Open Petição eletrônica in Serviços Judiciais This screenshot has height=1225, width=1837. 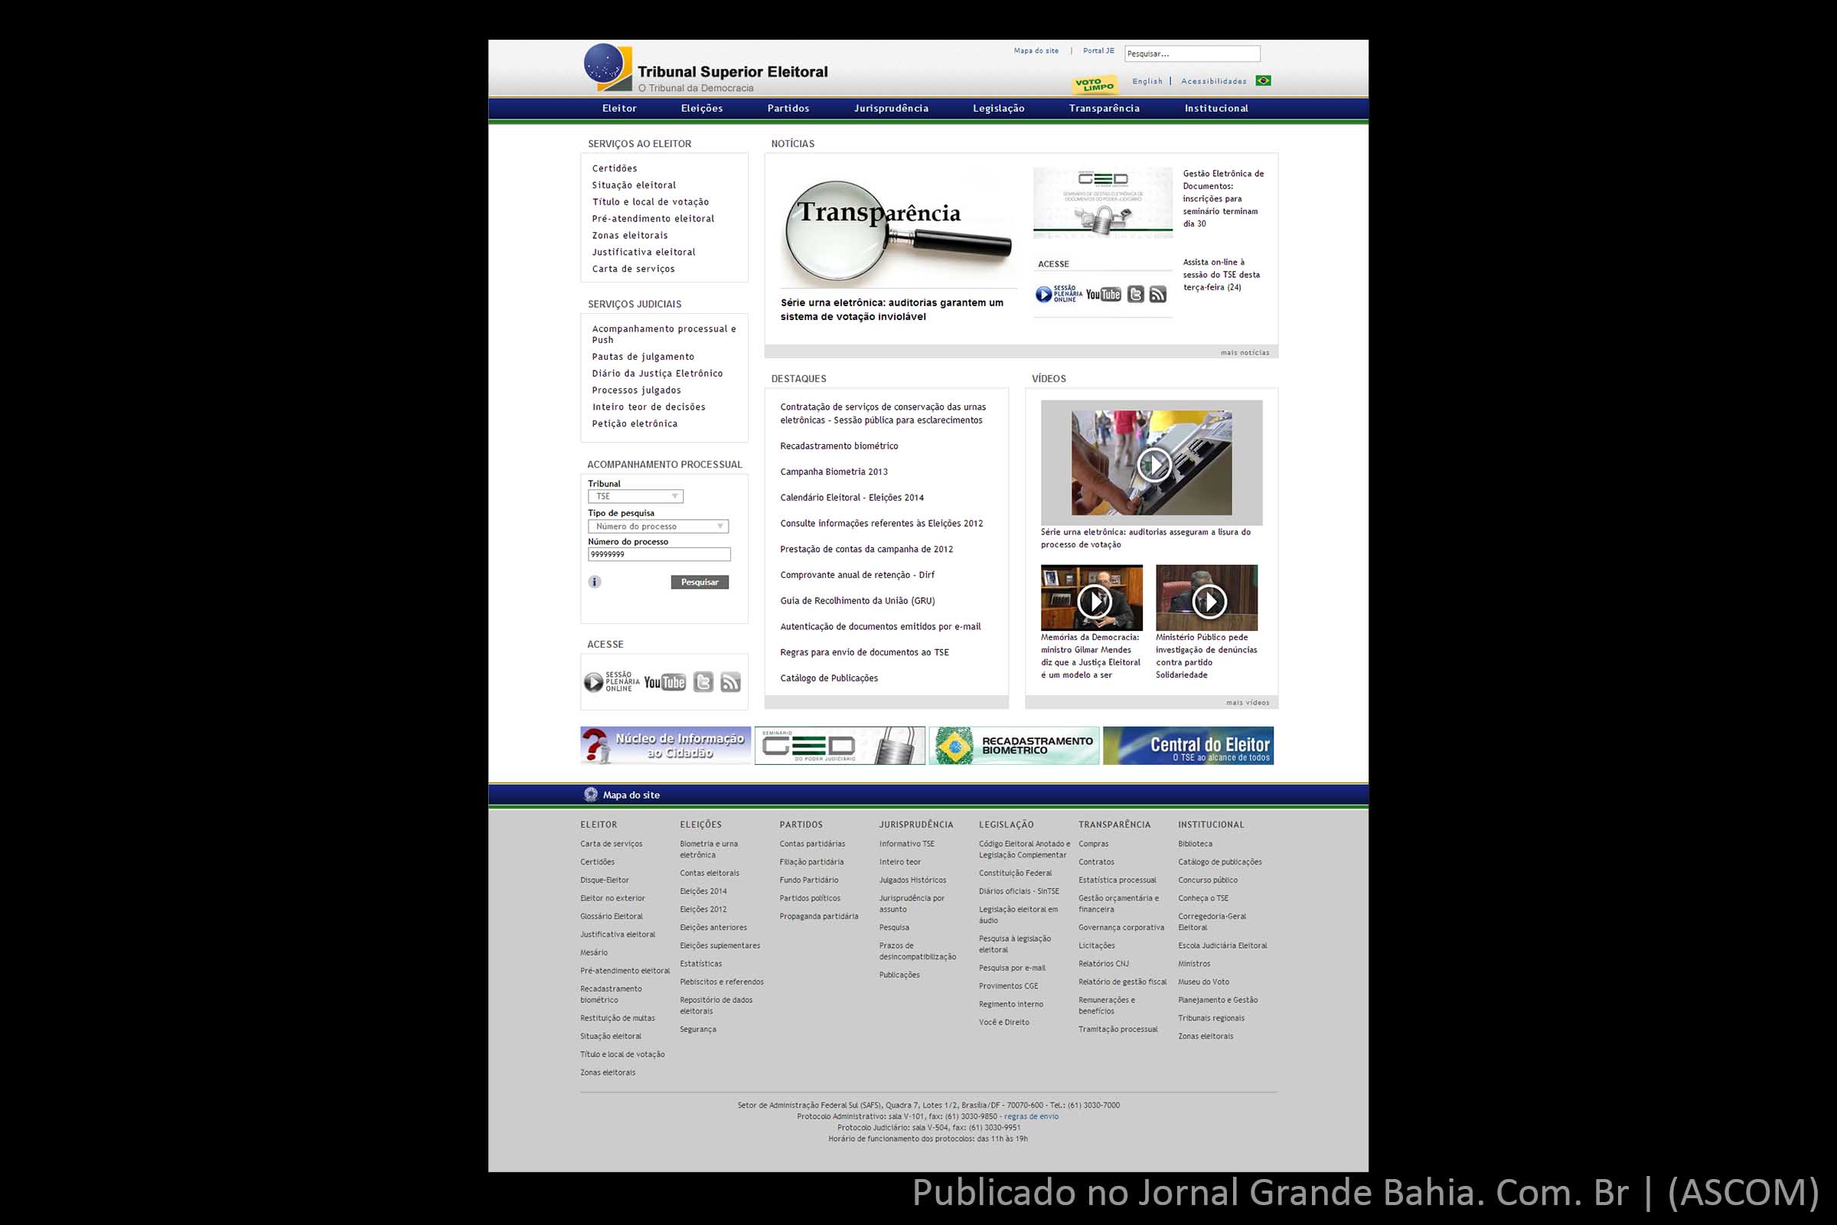[x=635, y=423]
